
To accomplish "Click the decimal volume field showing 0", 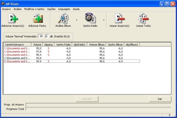I will click(47, 36).
